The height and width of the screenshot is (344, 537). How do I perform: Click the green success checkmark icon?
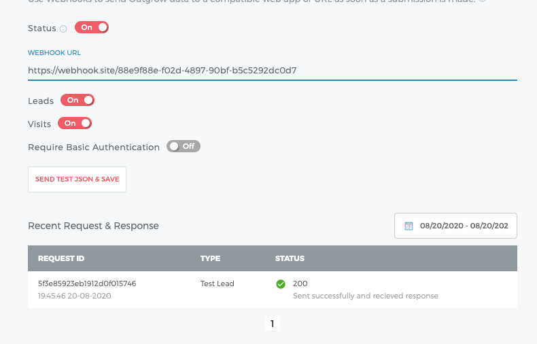(281, 284)
